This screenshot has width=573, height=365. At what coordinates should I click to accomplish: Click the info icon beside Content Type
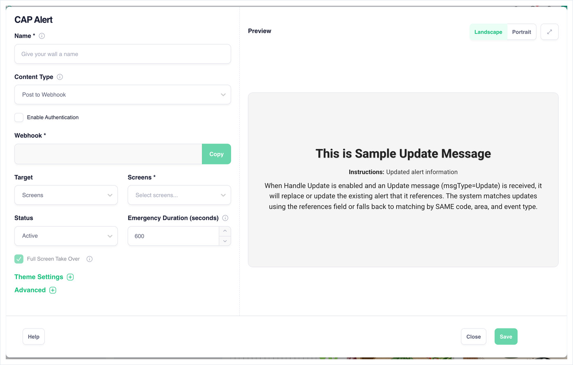click(60, 77)
